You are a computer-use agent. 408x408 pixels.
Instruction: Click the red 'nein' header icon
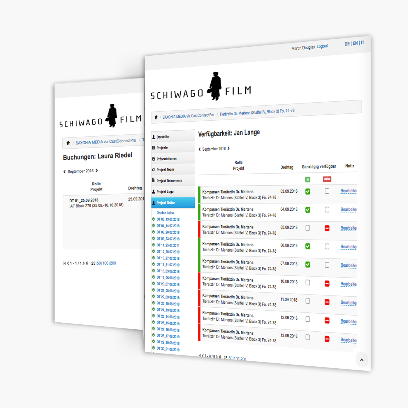point(327,179)
